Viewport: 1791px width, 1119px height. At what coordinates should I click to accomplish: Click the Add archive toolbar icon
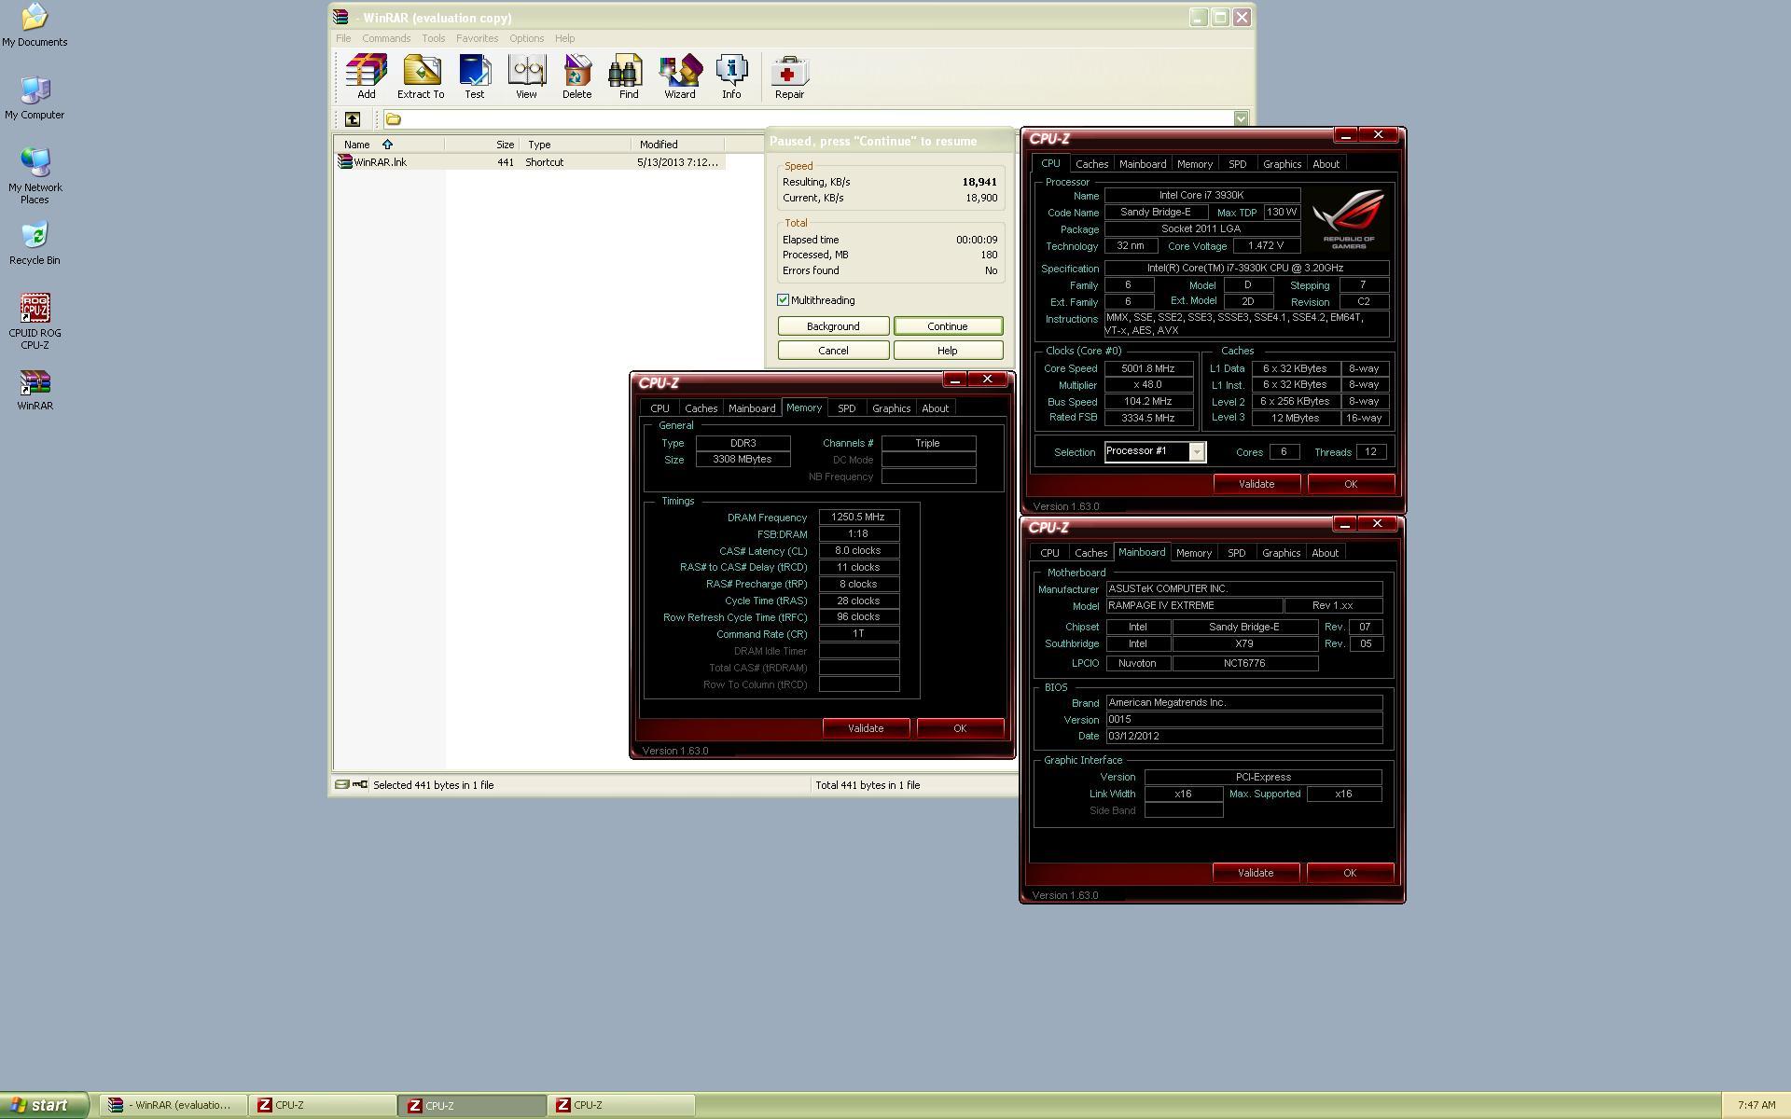click(x=366, y=76)
